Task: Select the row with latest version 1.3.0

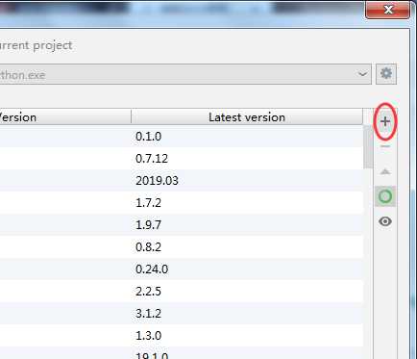Action: pyautogui.click(x=182, y=336)
